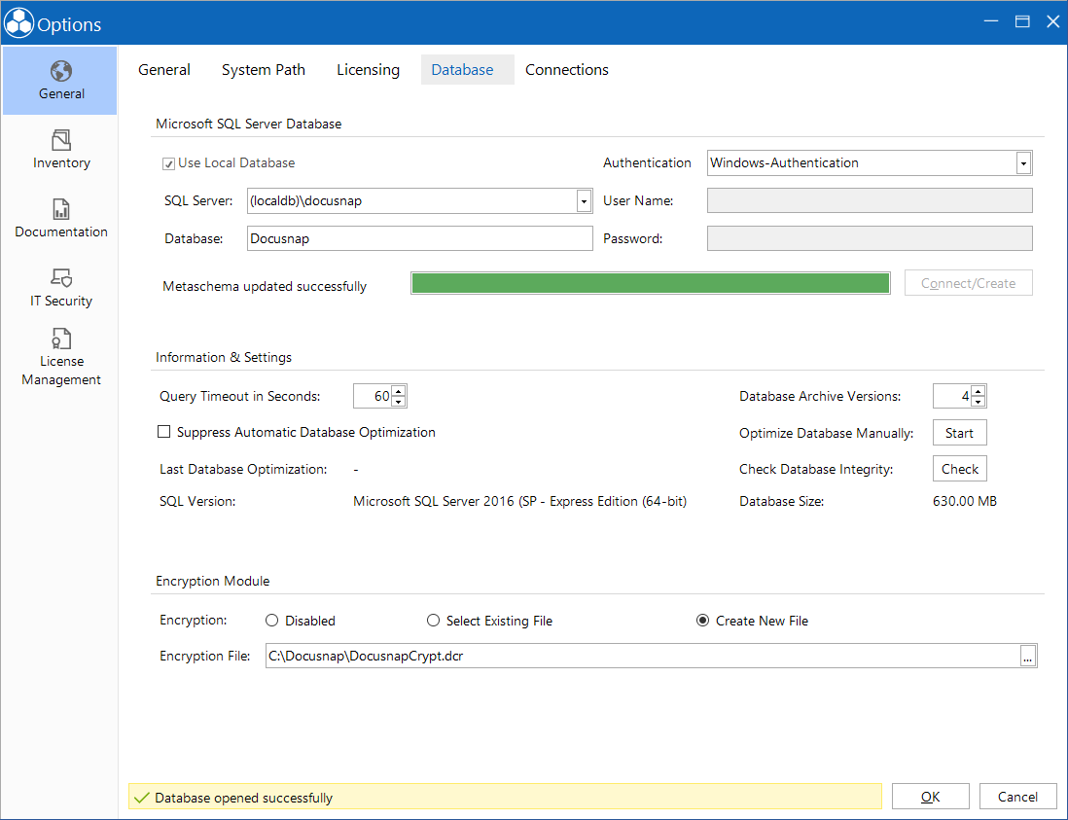Switch to the General tab
Image resolution: width=1068 pixels, height=820 pixels.
coord(164,69)
